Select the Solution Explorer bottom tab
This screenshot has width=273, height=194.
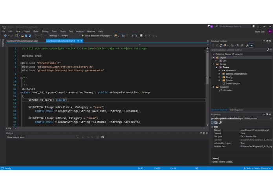click(x=219, y=110)
